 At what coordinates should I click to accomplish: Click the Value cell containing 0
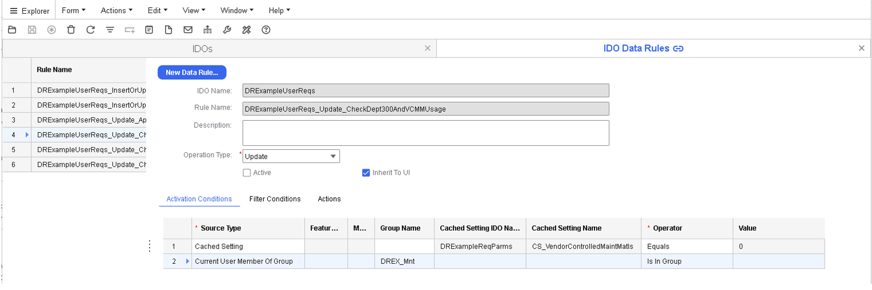point(779,247)
